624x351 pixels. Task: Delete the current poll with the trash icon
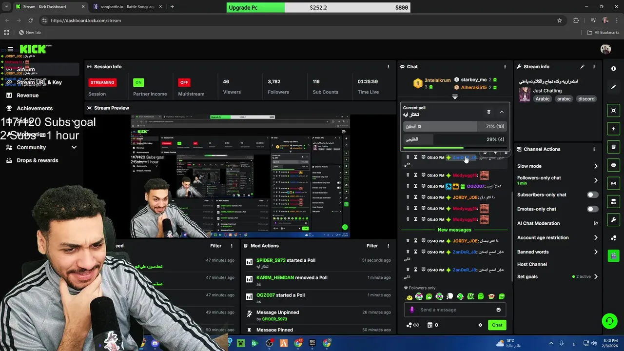(x=488, y=112)
